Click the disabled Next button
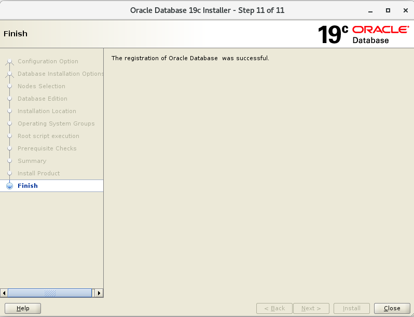414x317 pixels. point(311,308)
